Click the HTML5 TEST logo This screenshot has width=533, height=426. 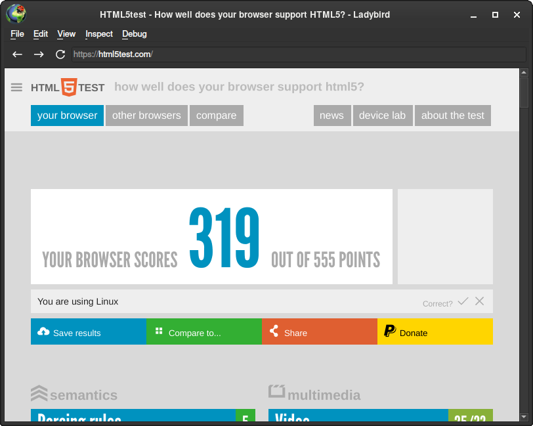pos(68,87)
